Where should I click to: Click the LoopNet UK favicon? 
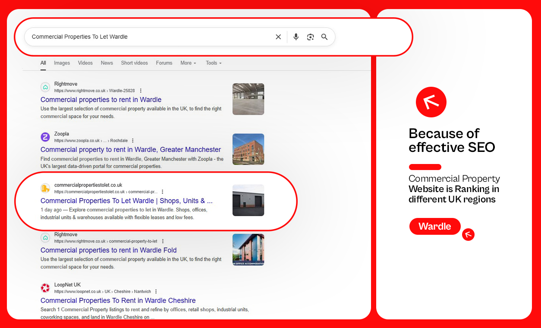[x=45, y=287]
